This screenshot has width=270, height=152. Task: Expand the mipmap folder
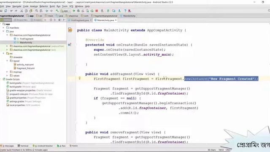7,72
